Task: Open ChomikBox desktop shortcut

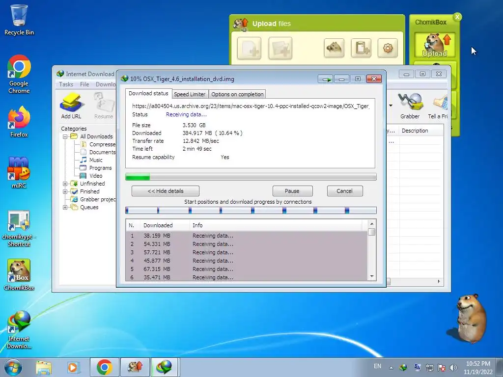Action: [19, 275]
